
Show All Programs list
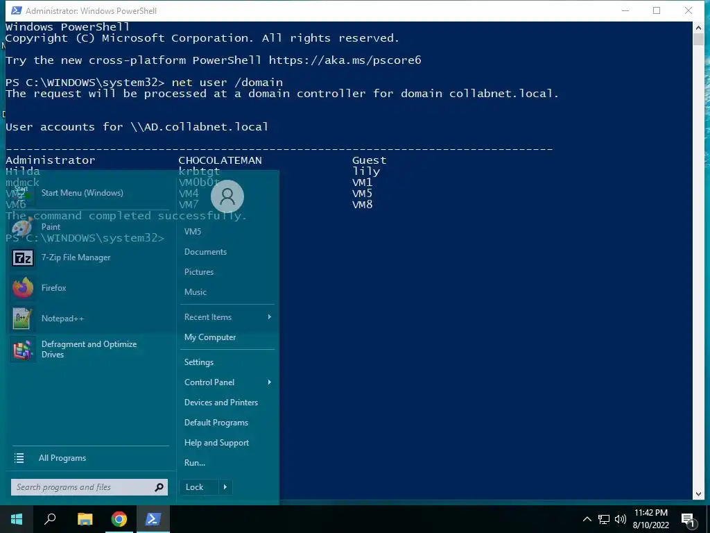(62, 458)
